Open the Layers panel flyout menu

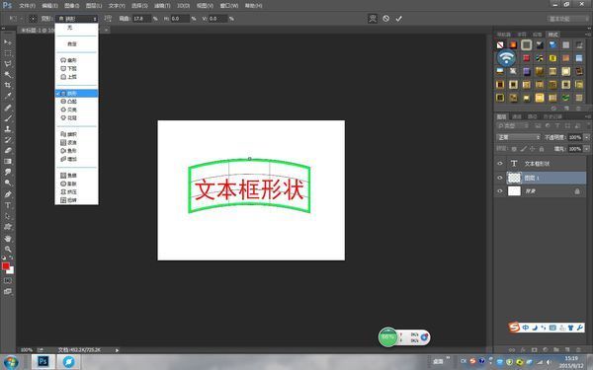588,116
